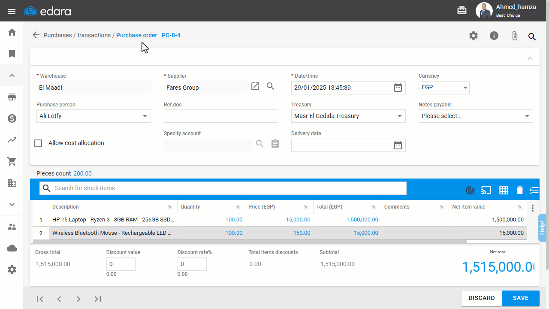The image size is (549, 309).
Task: Click the Ref.doc input field
Action: pos(221,116)
